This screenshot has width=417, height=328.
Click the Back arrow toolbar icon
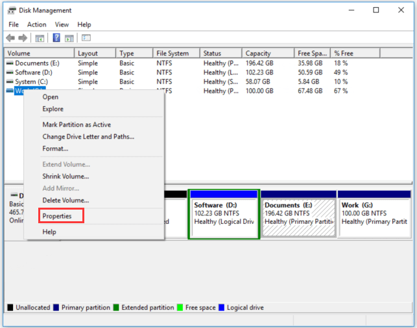coord(10,38)
